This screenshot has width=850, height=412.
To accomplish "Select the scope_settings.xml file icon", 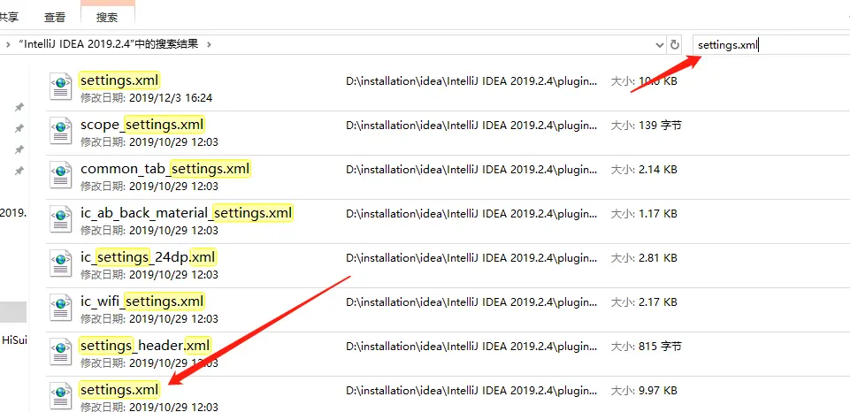I will point(61,129).
